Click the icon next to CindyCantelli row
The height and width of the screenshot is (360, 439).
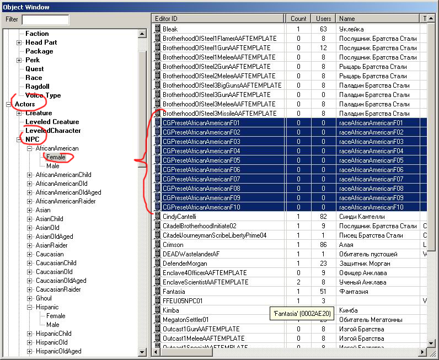[x=158, y=217]
